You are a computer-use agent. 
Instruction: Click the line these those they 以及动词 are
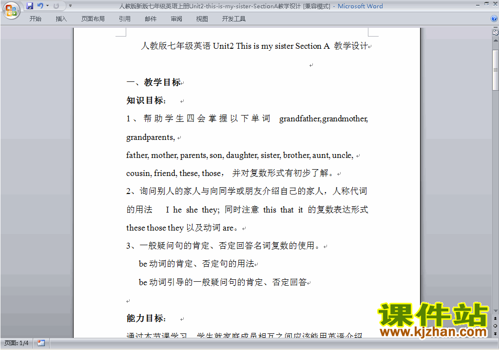click(182, 228)
